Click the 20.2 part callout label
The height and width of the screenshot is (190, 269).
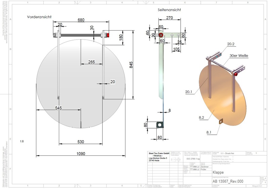click(231, 44)
